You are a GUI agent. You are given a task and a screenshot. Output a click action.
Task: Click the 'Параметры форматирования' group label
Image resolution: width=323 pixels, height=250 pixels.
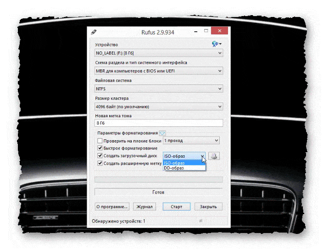tap(128, 133)
